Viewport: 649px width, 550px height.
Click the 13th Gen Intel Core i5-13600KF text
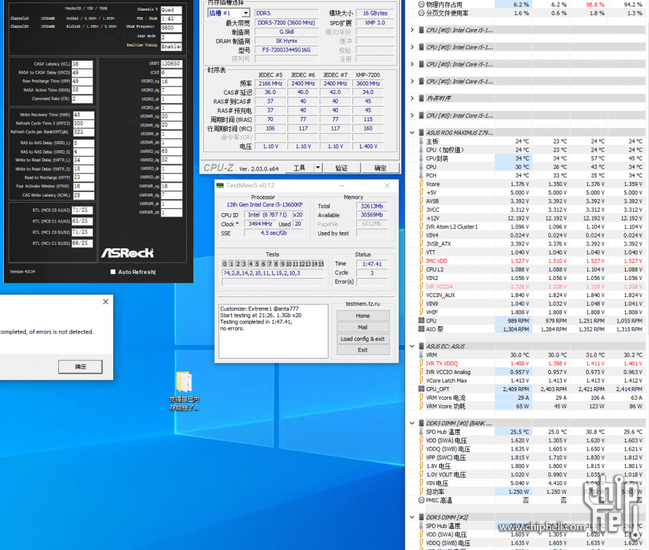(264, 205)
